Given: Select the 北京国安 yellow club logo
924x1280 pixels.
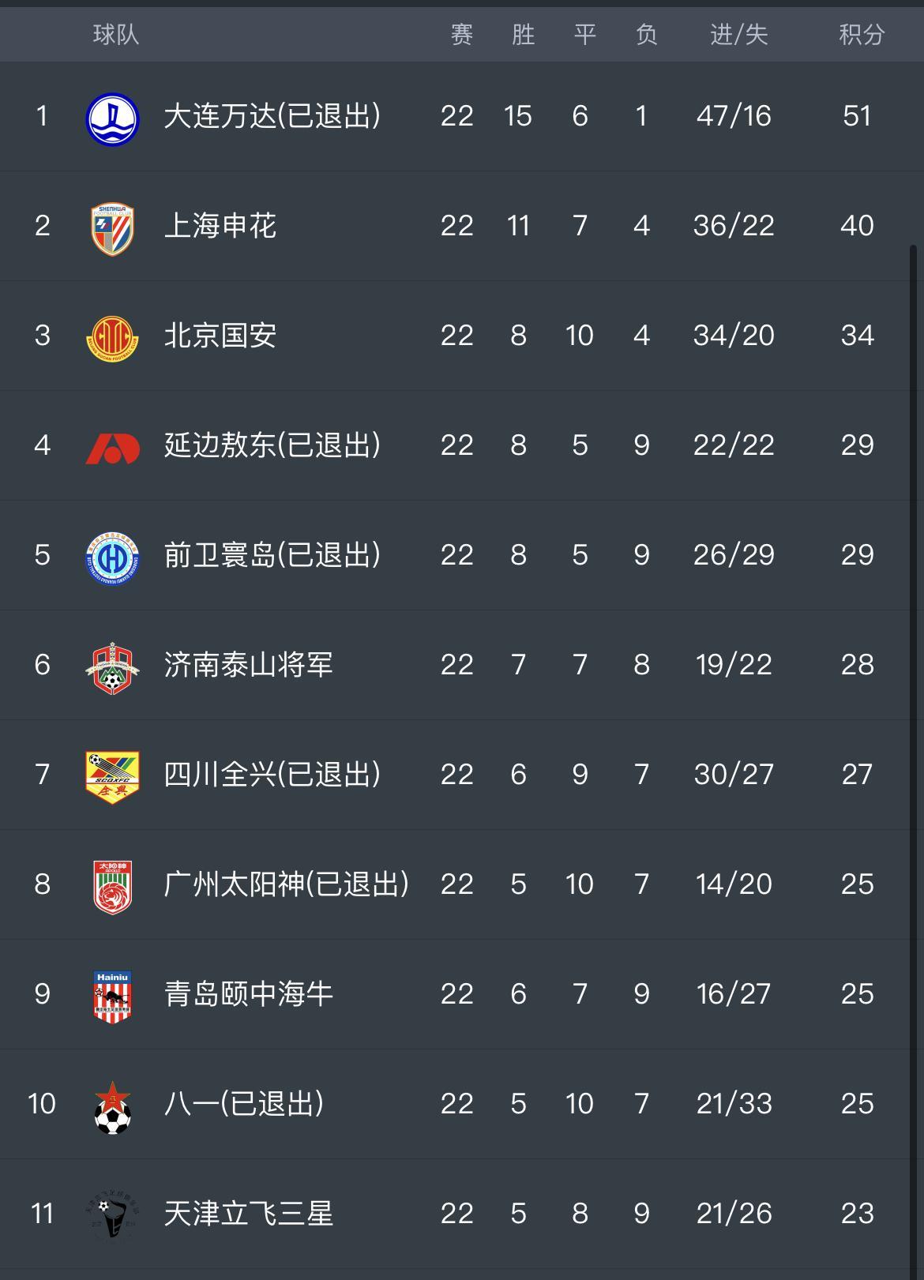Looking at the screenshot, I should tap(112, 339).
